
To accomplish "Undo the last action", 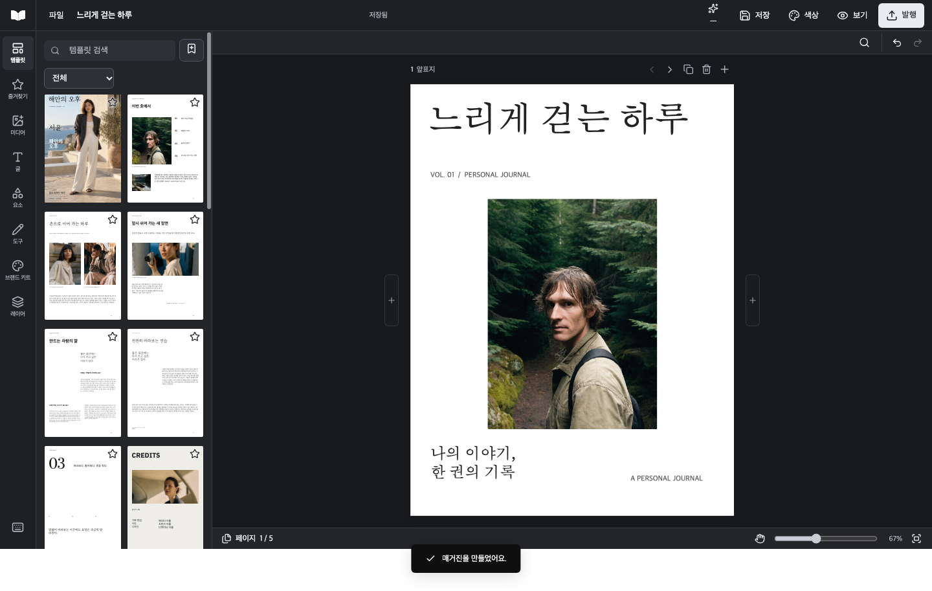I will click(x=897, y=43).
